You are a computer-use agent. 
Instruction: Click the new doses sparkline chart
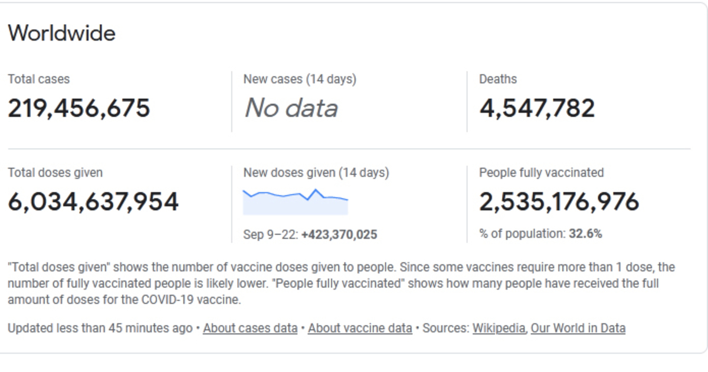296,201
